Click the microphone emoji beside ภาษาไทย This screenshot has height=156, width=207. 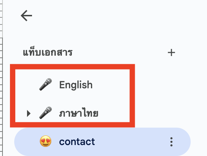(46, 113)
